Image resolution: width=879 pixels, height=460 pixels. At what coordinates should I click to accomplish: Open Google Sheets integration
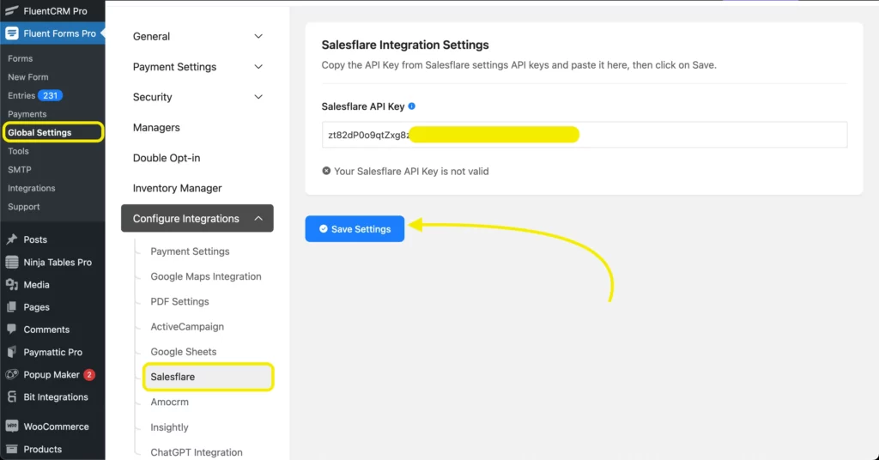184,352
